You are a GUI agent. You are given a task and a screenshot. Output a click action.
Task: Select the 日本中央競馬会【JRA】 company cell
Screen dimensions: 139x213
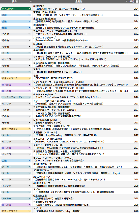(x=80, y=121)
